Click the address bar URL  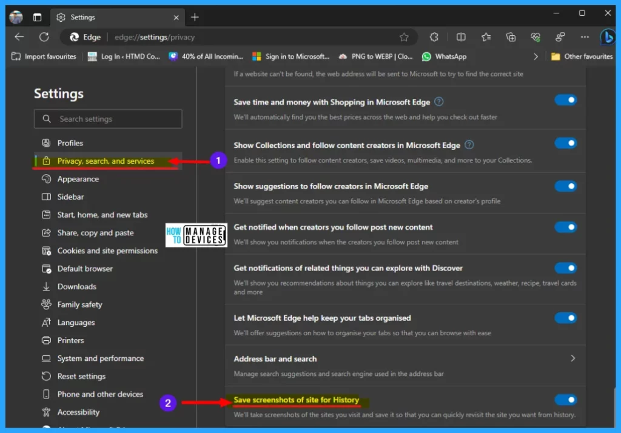[x=155, y=37]
